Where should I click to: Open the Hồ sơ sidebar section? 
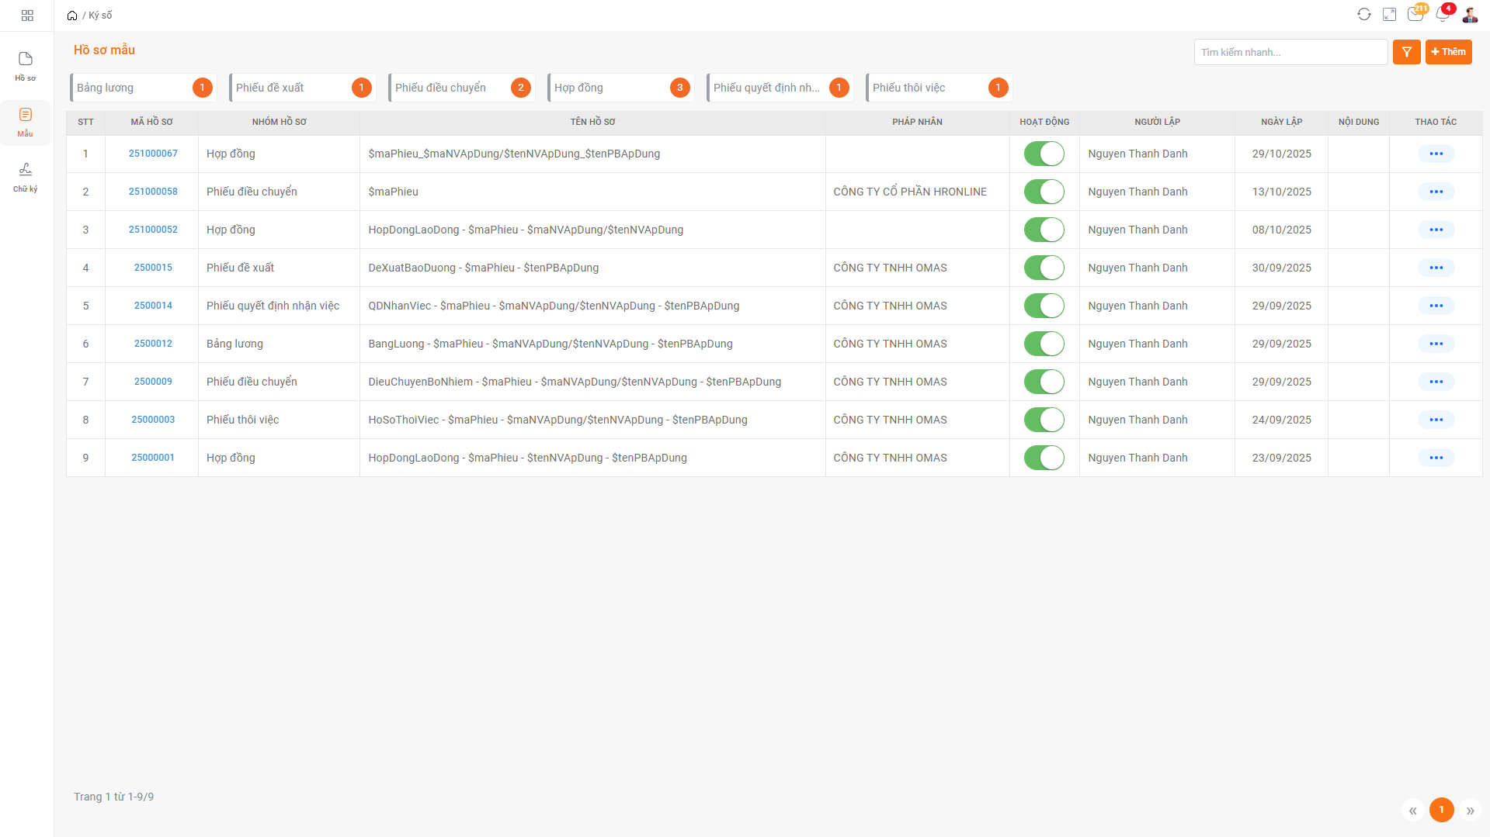pyautogui.click(x=26, y=66)
